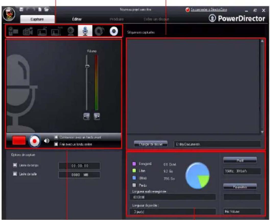The height and width of the screenshot is (220, 270).
Task: Click the size limit field showing MB
Action: click(79, 175)
